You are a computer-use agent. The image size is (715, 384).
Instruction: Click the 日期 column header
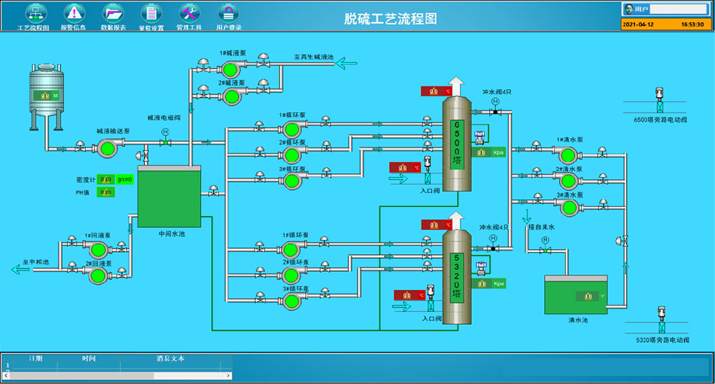coord(36,358)
